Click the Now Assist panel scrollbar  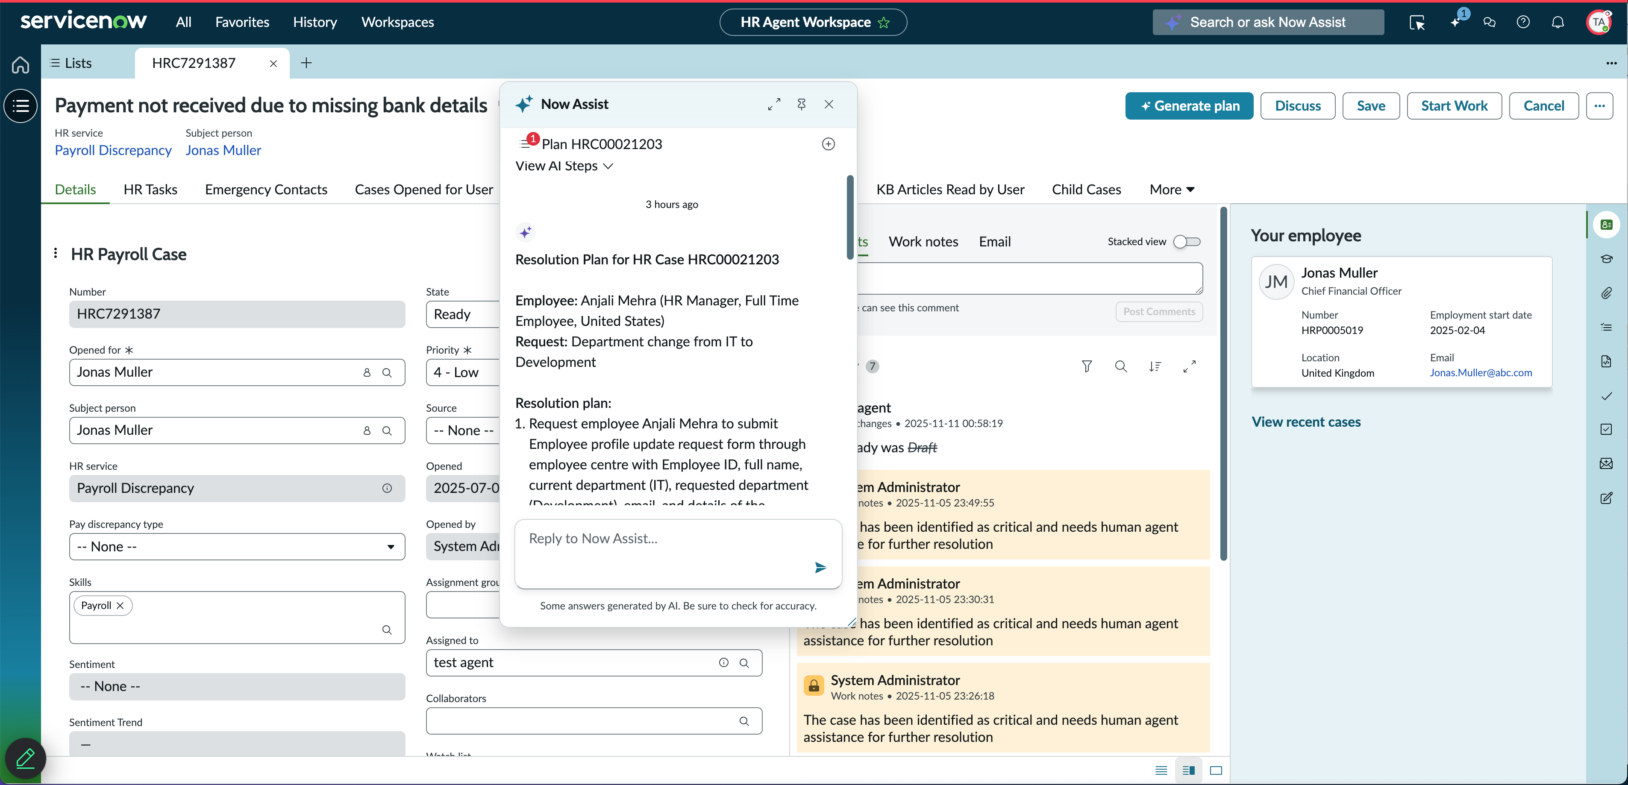tap(850, 217)
